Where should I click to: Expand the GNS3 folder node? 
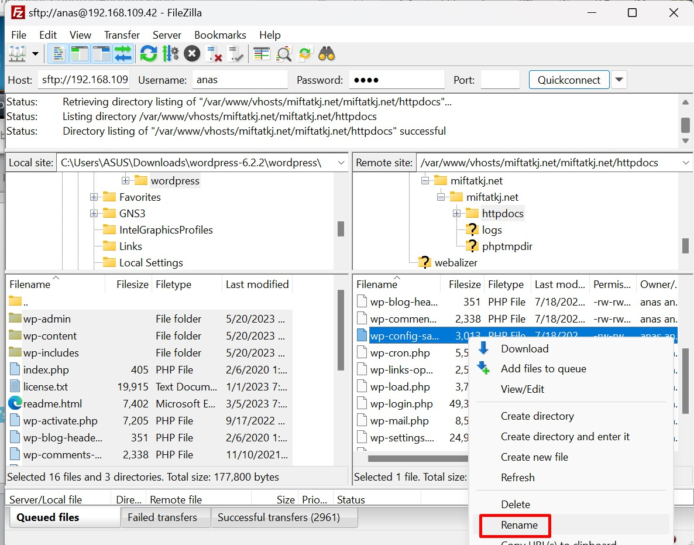94,214
